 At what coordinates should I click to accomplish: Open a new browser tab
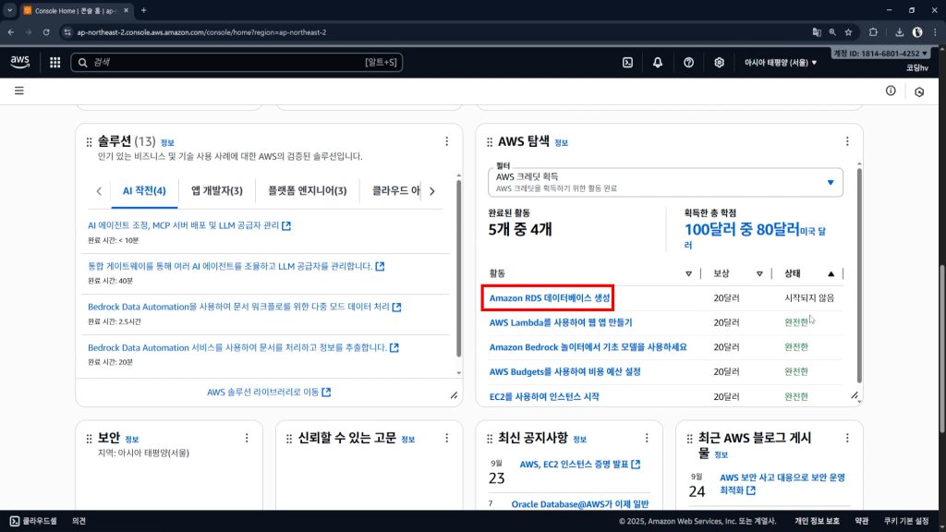tap(143, 10)
